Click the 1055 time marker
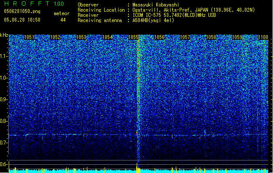Viewport: 273px width, 173px height. point(133,37)
